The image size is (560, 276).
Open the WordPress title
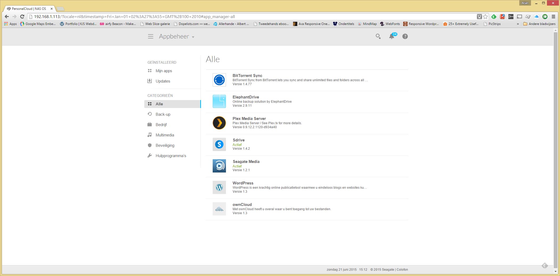pos(243,183)
